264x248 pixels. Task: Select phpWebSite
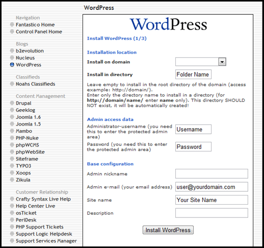tap(30, 152)
